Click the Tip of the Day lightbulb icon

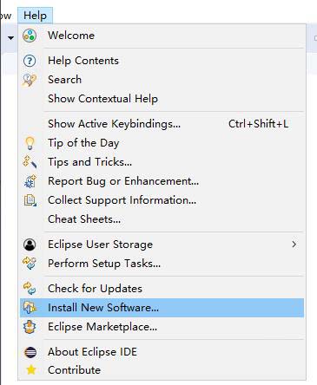tap(30, 143)
